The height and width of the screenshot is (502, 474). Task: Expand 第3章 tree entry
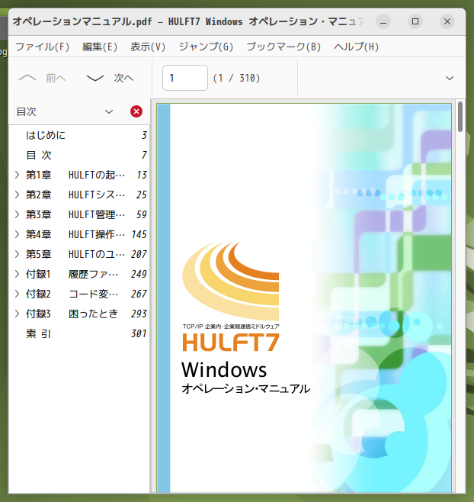[x=17, y=214]
